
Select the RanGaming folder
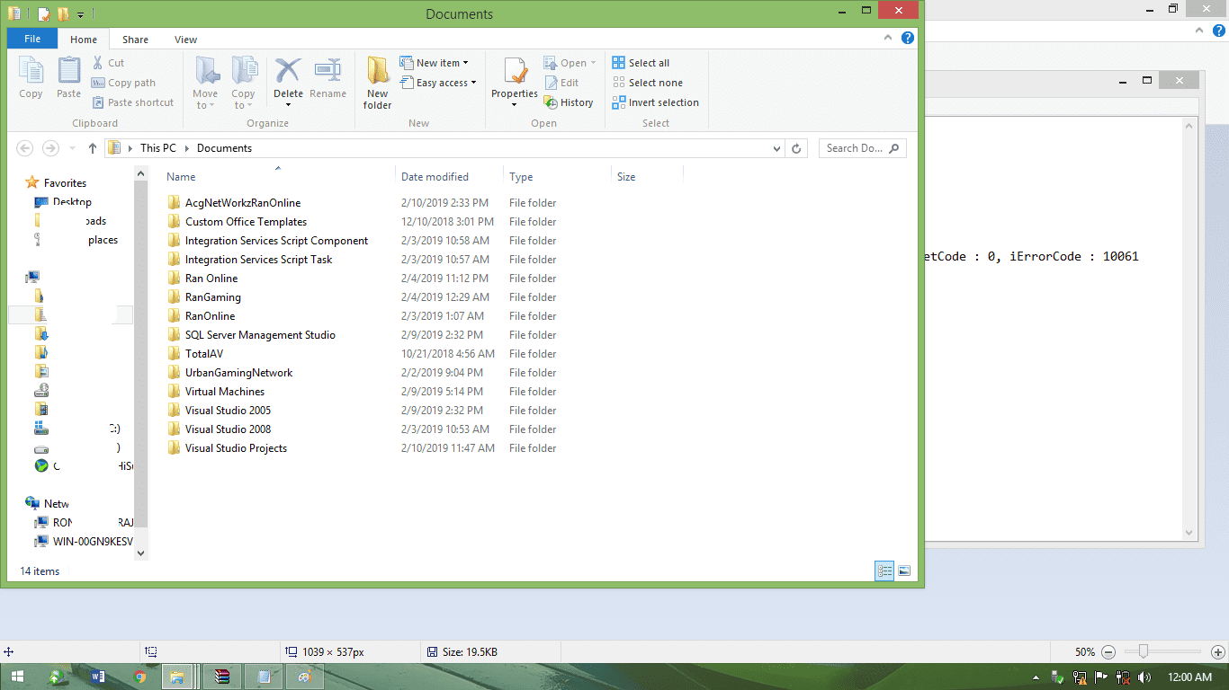point(213,297)
